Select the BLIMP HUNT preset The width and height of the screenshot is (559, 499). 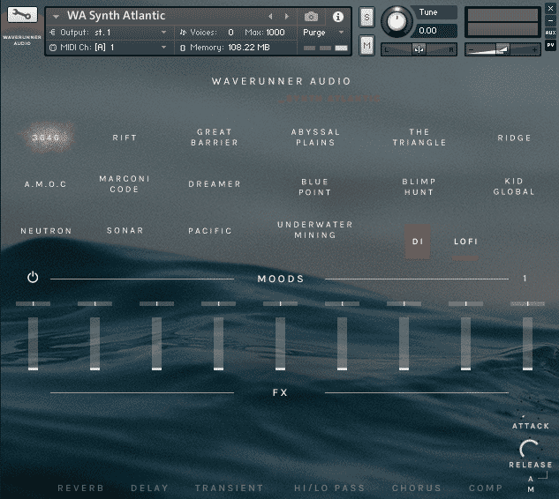coord(419,187)
